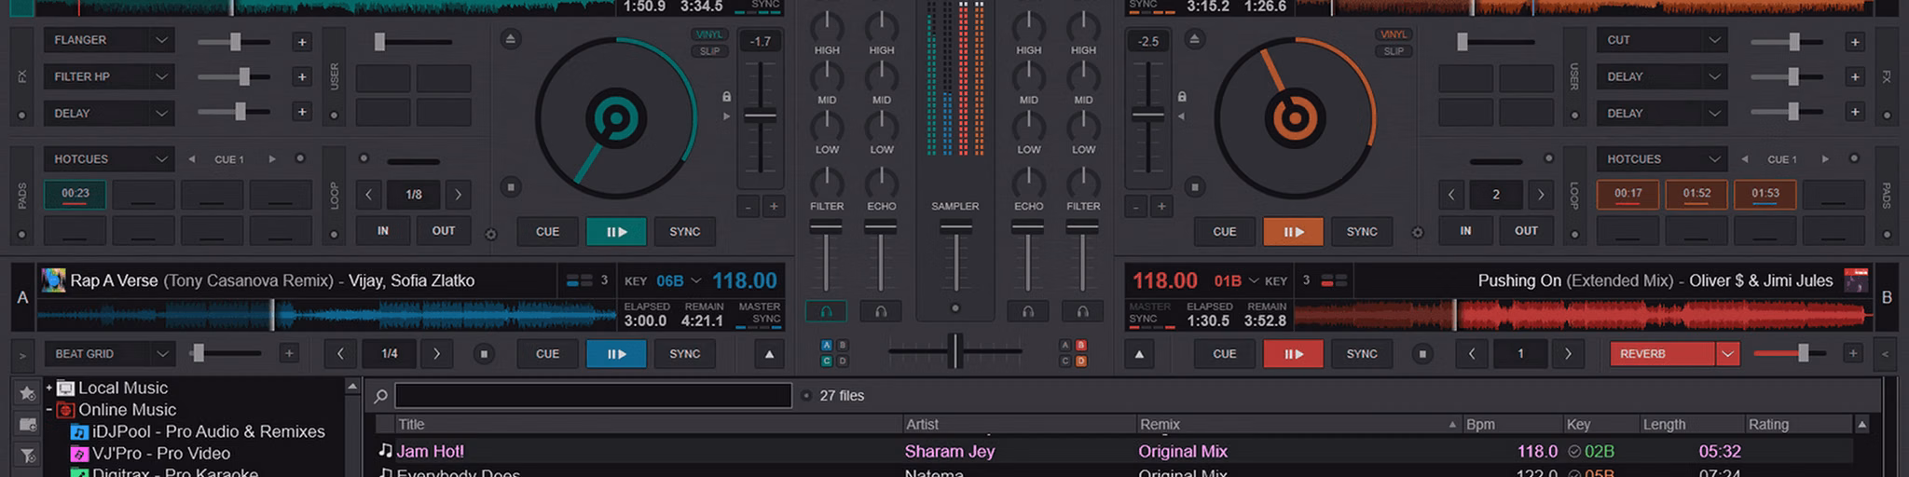1909x477 pixels.
Task: Click the up-arrow button on deck B
Action: click(1139, 354)
